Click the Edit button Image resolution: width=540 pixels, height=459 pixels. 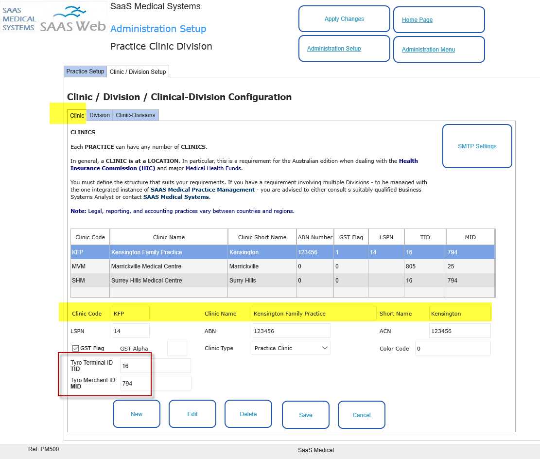click(192, 414)
